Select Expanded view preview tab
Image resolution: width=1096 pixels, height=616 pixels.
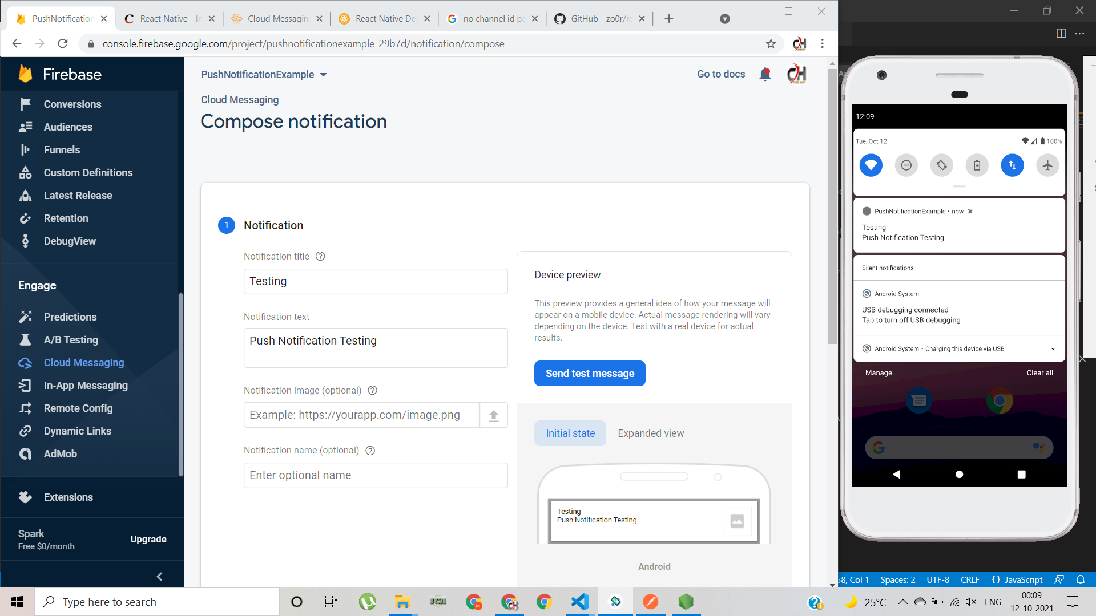651,433
